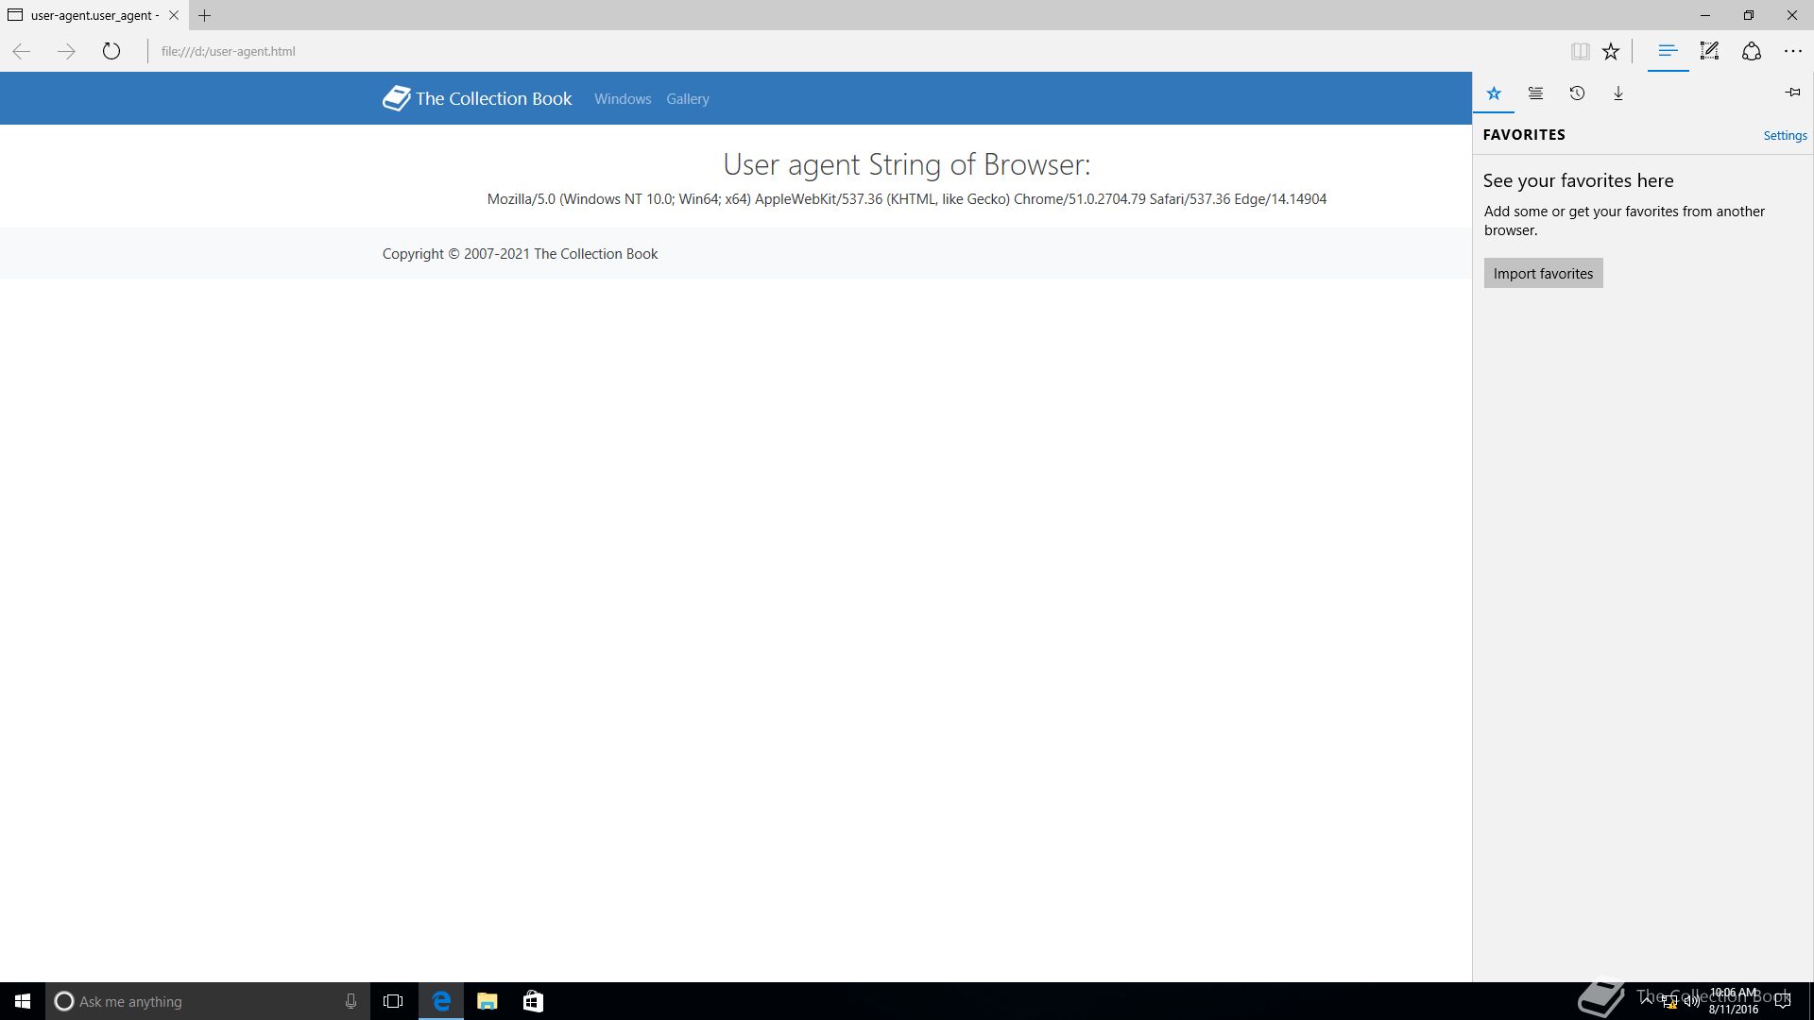
Task: Toggle the Hub panel icon
Action: coord(1668,51)
